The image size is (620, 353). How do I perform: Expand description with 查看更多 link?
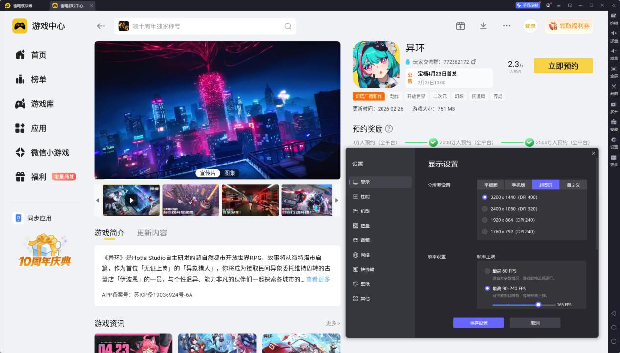point(318,279)
